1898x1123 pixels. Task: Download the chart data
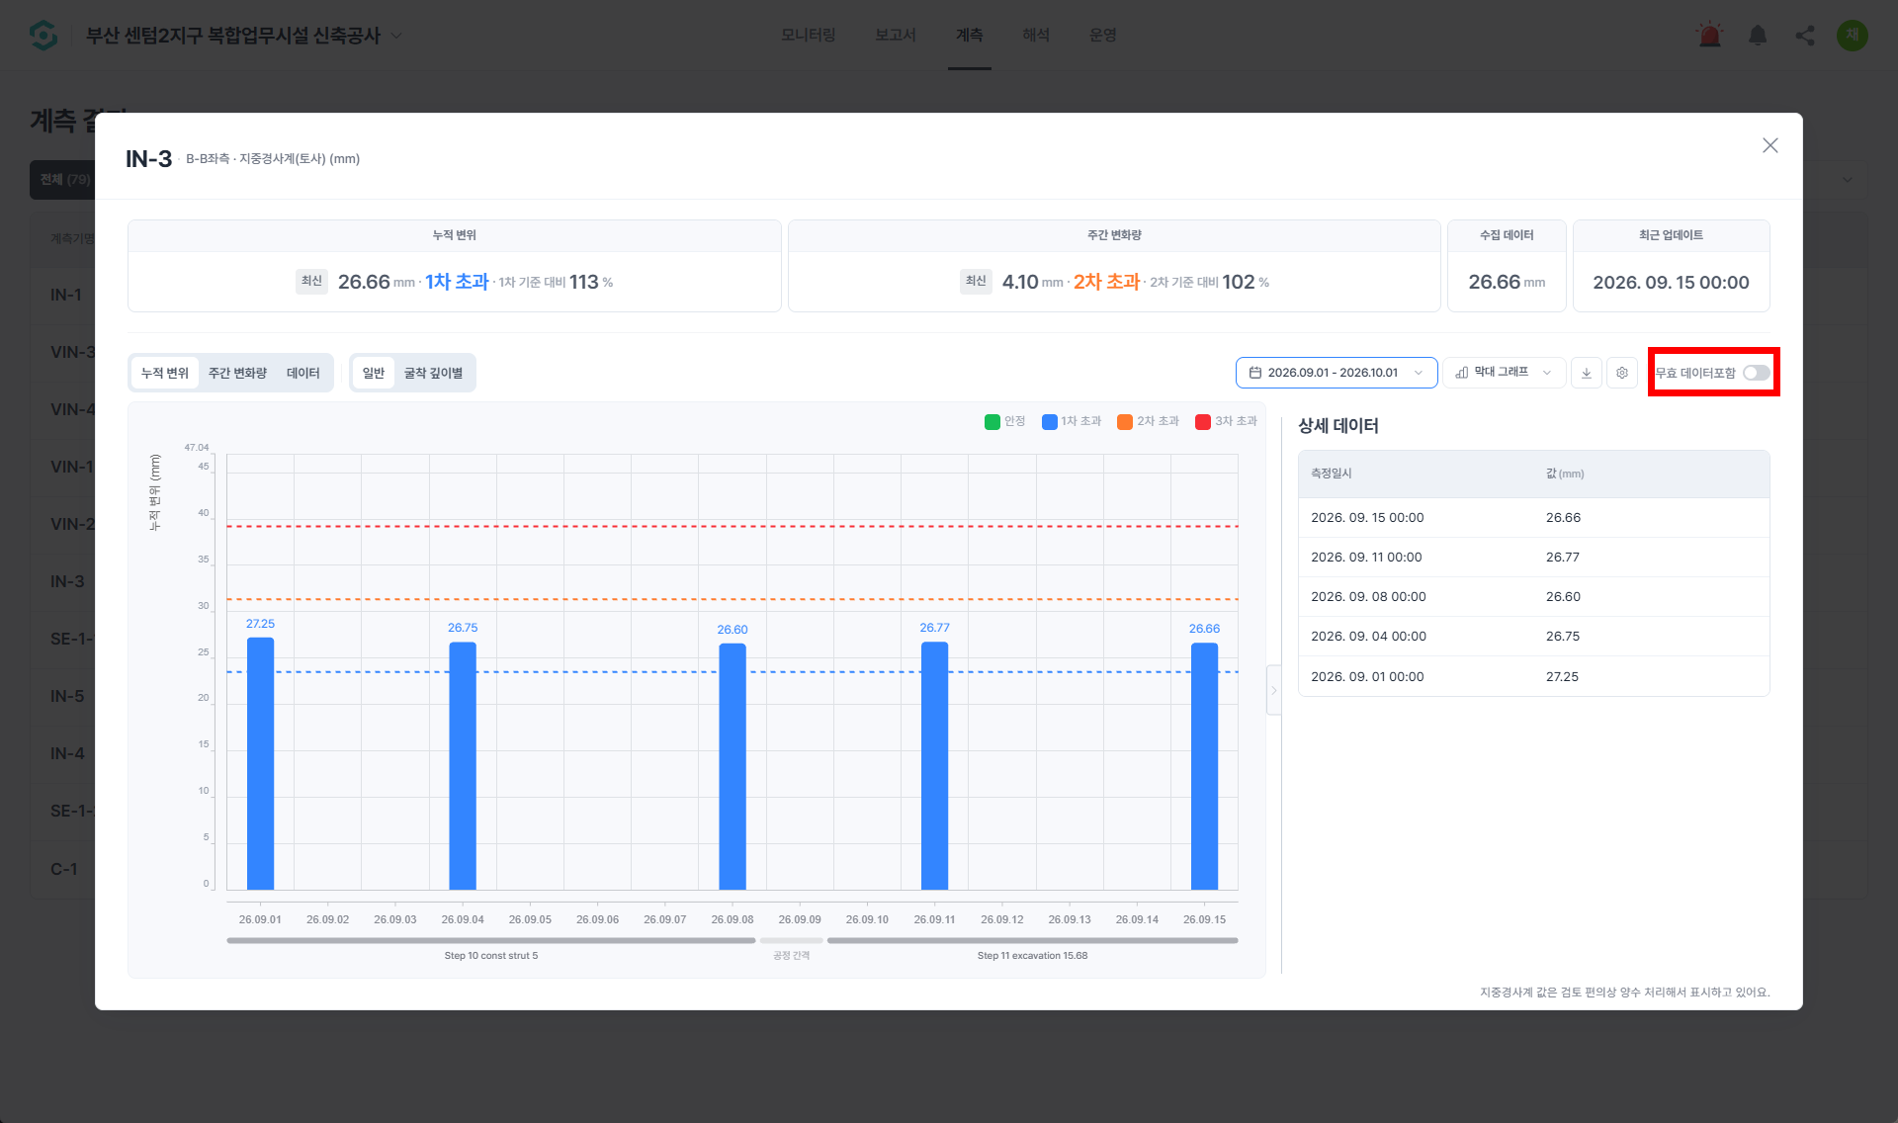pos(1587,373)
